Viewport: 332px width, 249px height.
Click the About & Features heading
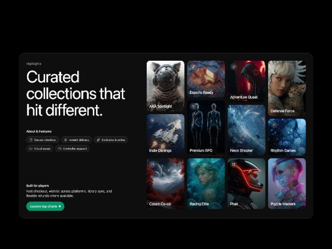pos(39,131)
